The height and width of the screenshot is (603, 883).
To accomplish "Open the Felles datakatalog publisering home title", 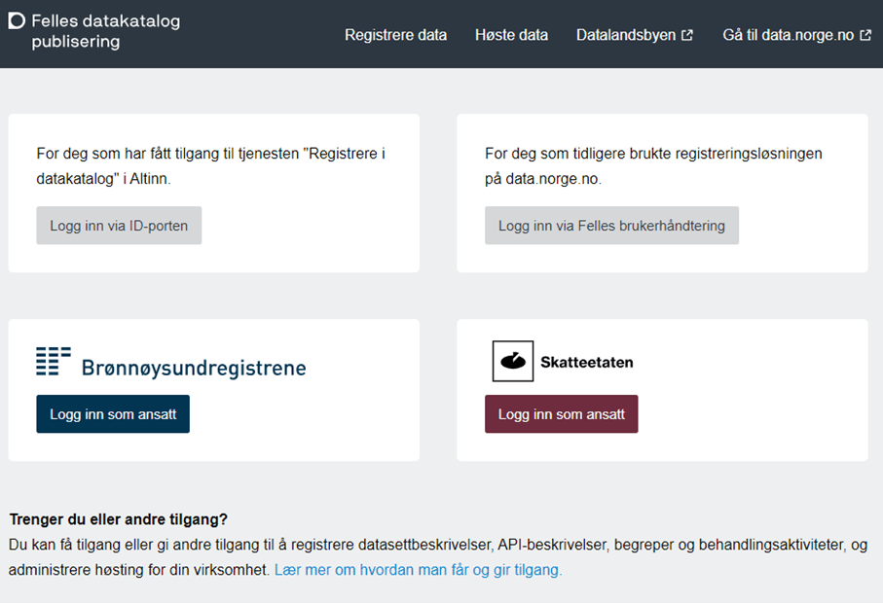I will (x=106, y=31).
